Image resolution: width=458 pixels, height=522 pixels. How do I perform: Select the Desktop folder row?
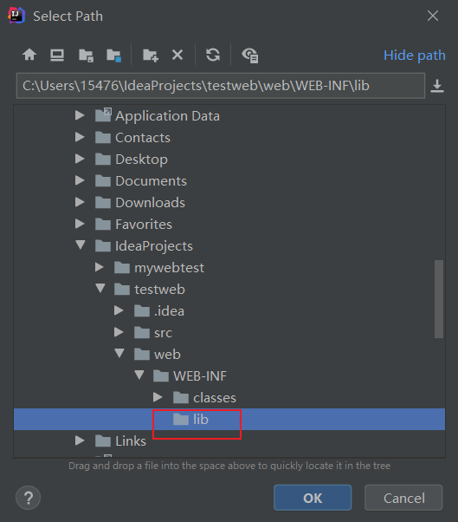[x=229, y=160]
